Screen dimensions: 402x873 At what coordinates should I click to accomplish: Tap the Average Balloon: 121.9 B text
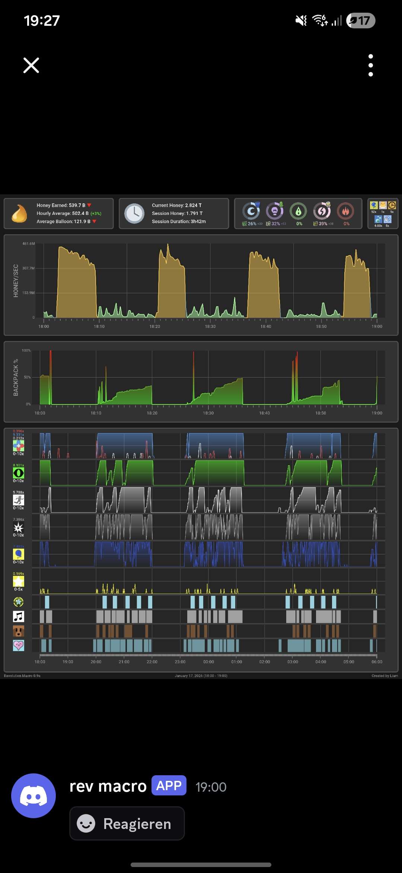pos(63,221)
